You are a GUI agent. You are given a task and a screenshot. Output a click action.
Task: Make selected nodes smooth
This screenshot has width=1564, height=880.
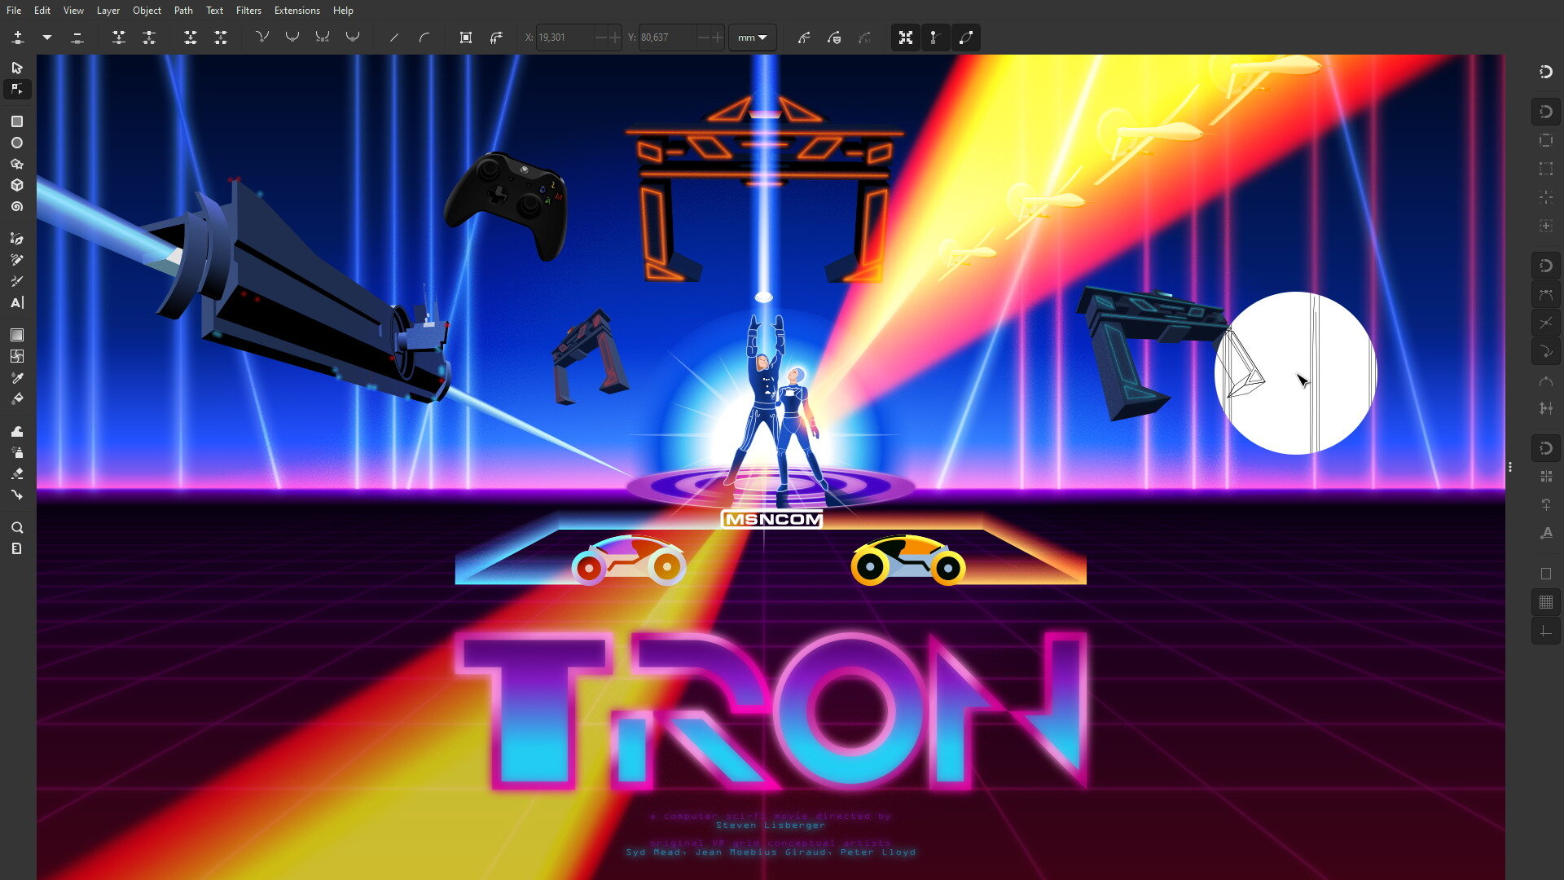pyautogui.click(x=292, y=37)
